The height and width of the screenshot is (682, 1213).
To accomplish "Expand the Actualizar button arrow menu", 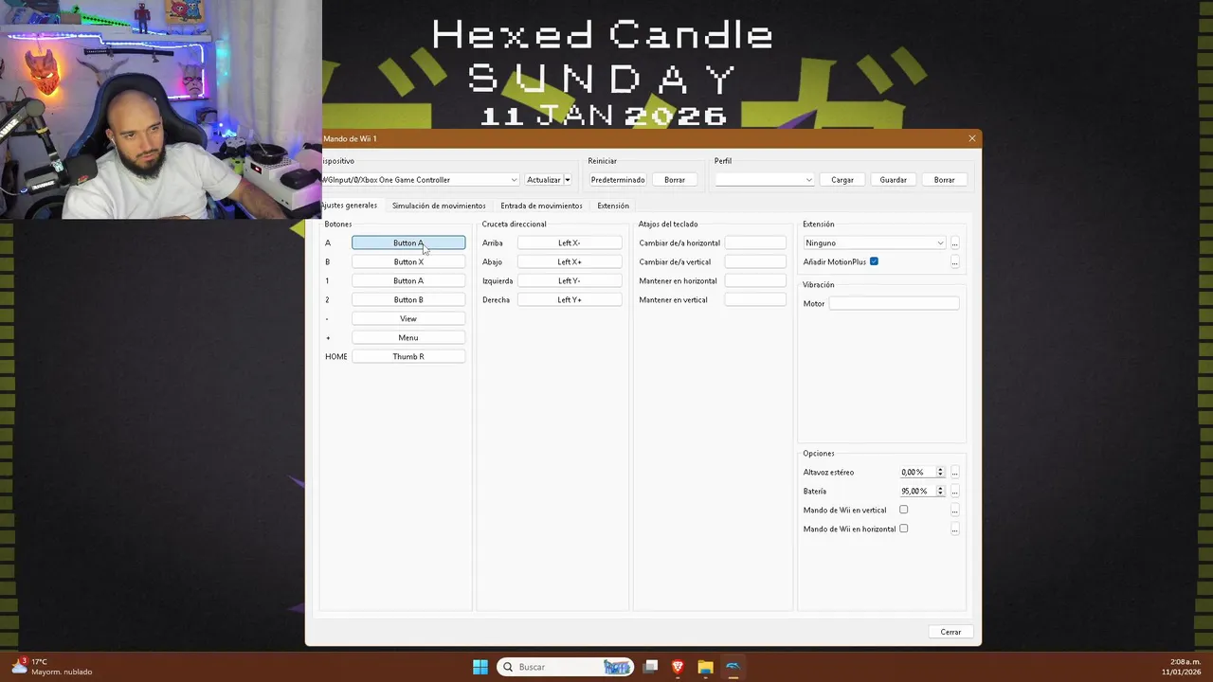I will 568,180.
